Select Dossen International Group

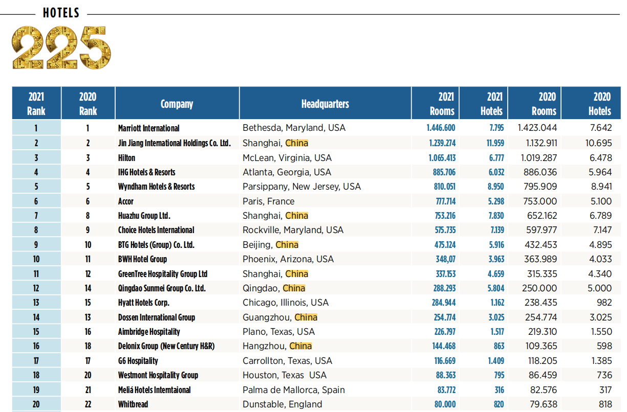(x=157, y=317)
